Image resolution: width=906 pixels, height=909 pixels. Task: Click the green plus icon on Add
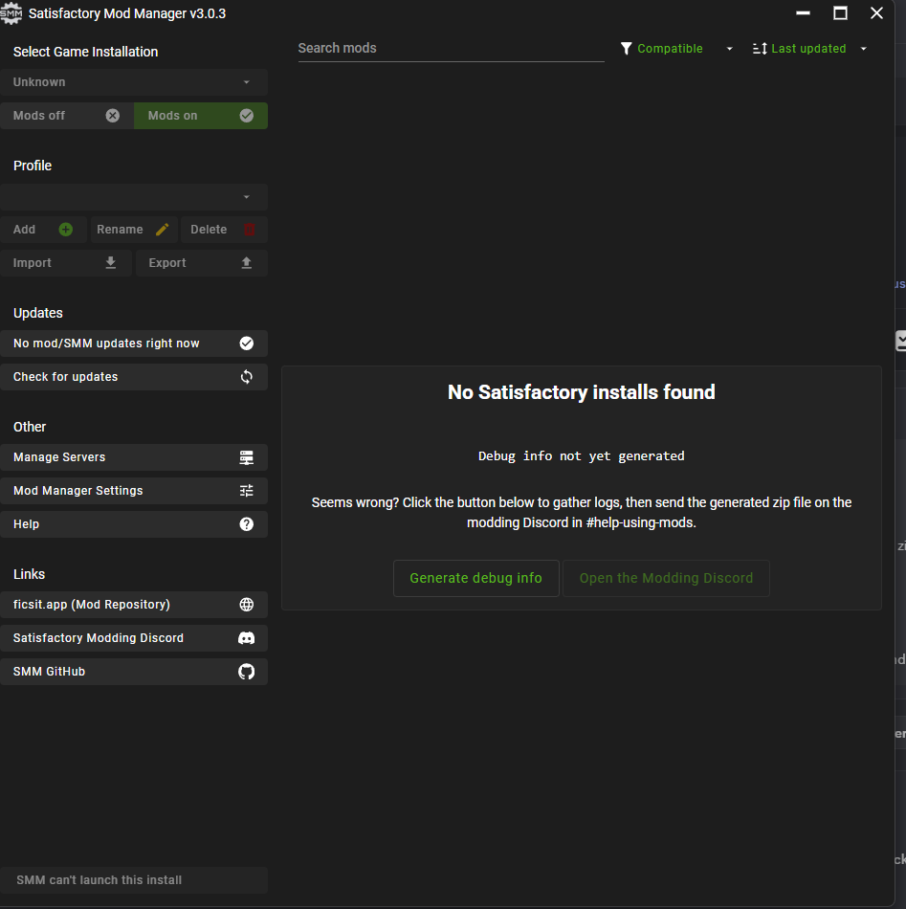click(65, 230)
